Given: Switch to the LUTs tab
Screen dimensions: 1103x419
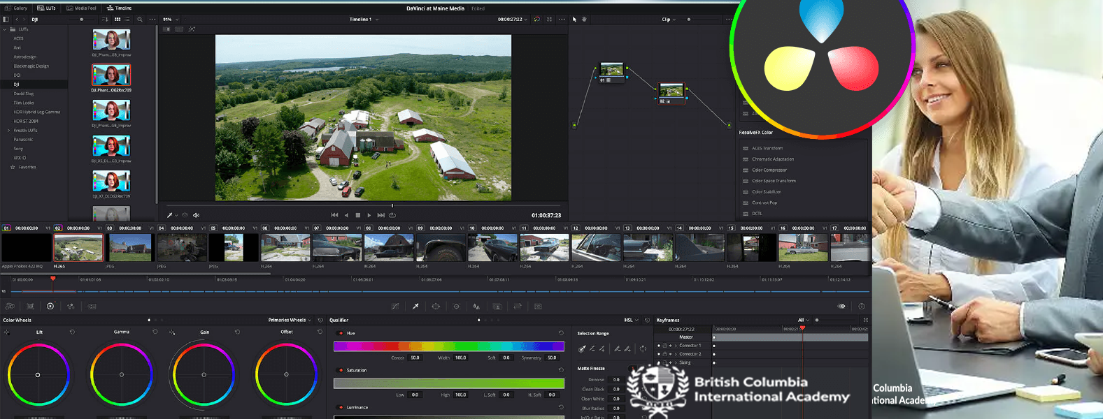Looking at the screenshot, I should click(47, 8).
